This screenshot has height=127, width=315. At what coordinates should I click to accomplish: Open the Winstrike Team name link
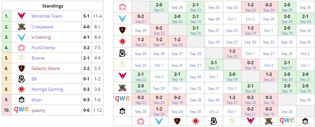(47, 16)
